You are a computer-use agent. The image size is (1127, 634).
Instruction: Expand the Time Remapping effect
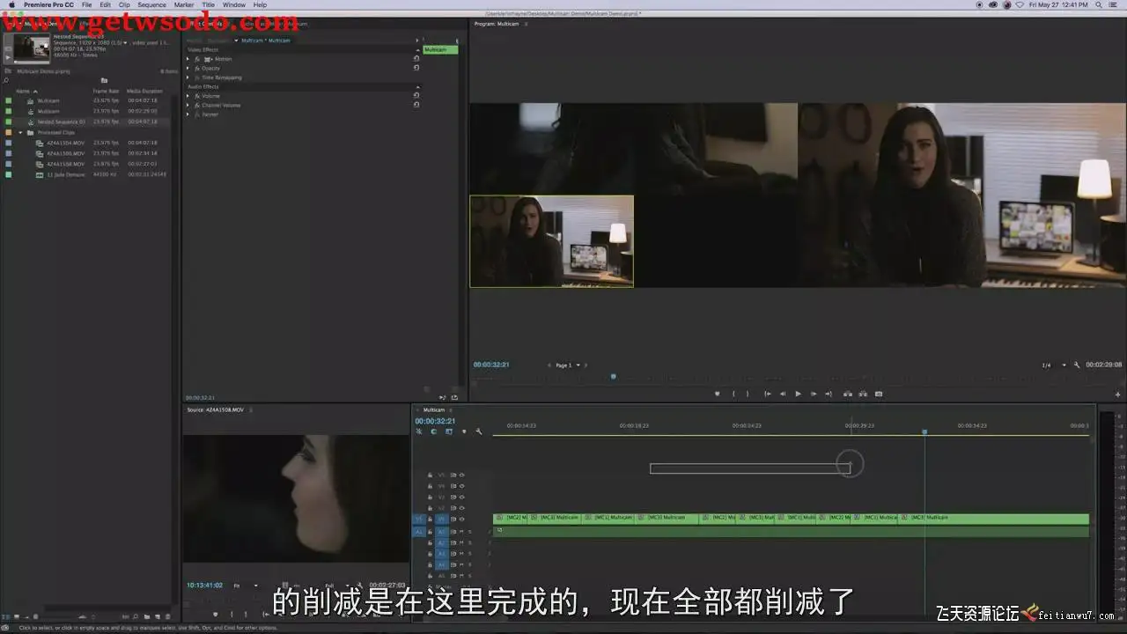pyautogui.click(x=188, y=77)
